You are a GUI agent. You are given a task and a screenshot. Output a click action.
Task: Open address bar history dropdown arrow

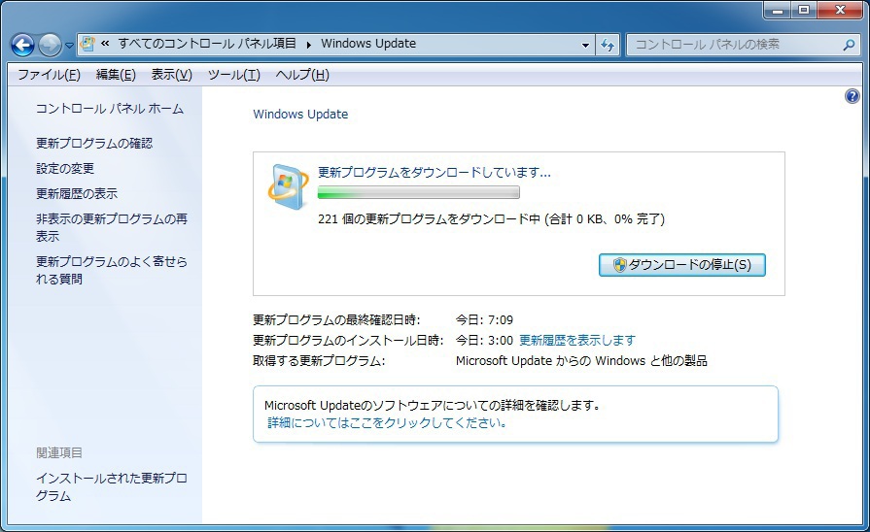pyautogui.click(x=585, y=45)
